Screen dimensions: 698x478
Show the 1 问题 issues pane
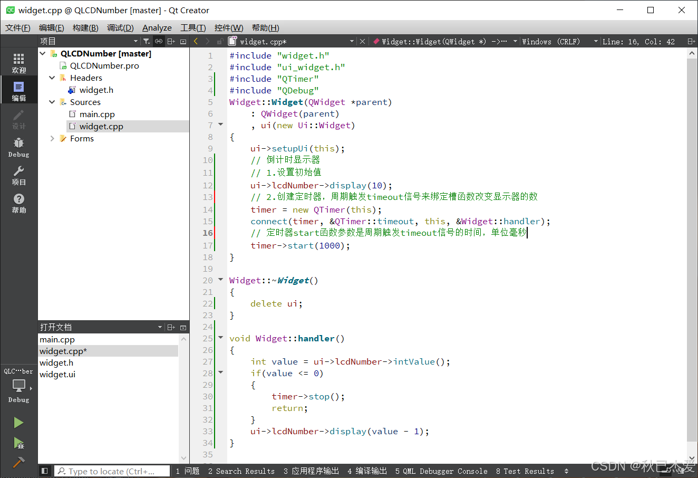tap(188, 471)
